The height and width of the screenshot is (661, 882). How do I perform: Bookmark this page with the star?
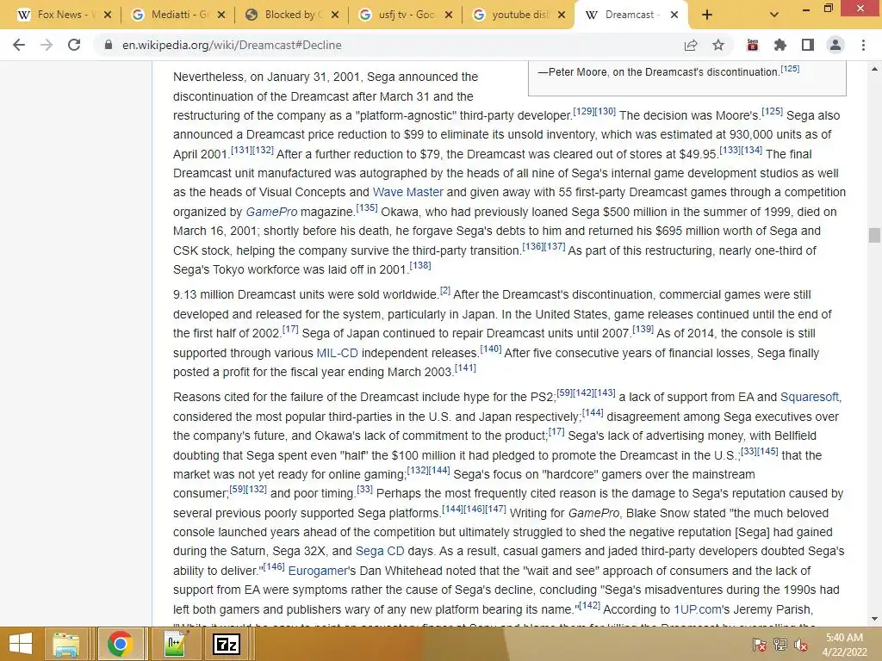pos(718,45)
